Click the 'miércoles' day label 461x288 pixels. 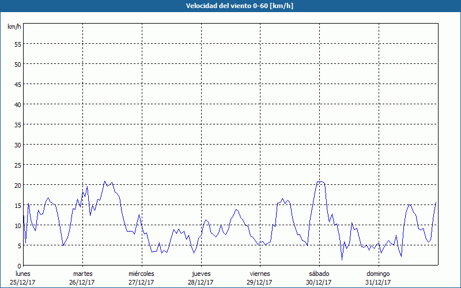pos(141,274)
